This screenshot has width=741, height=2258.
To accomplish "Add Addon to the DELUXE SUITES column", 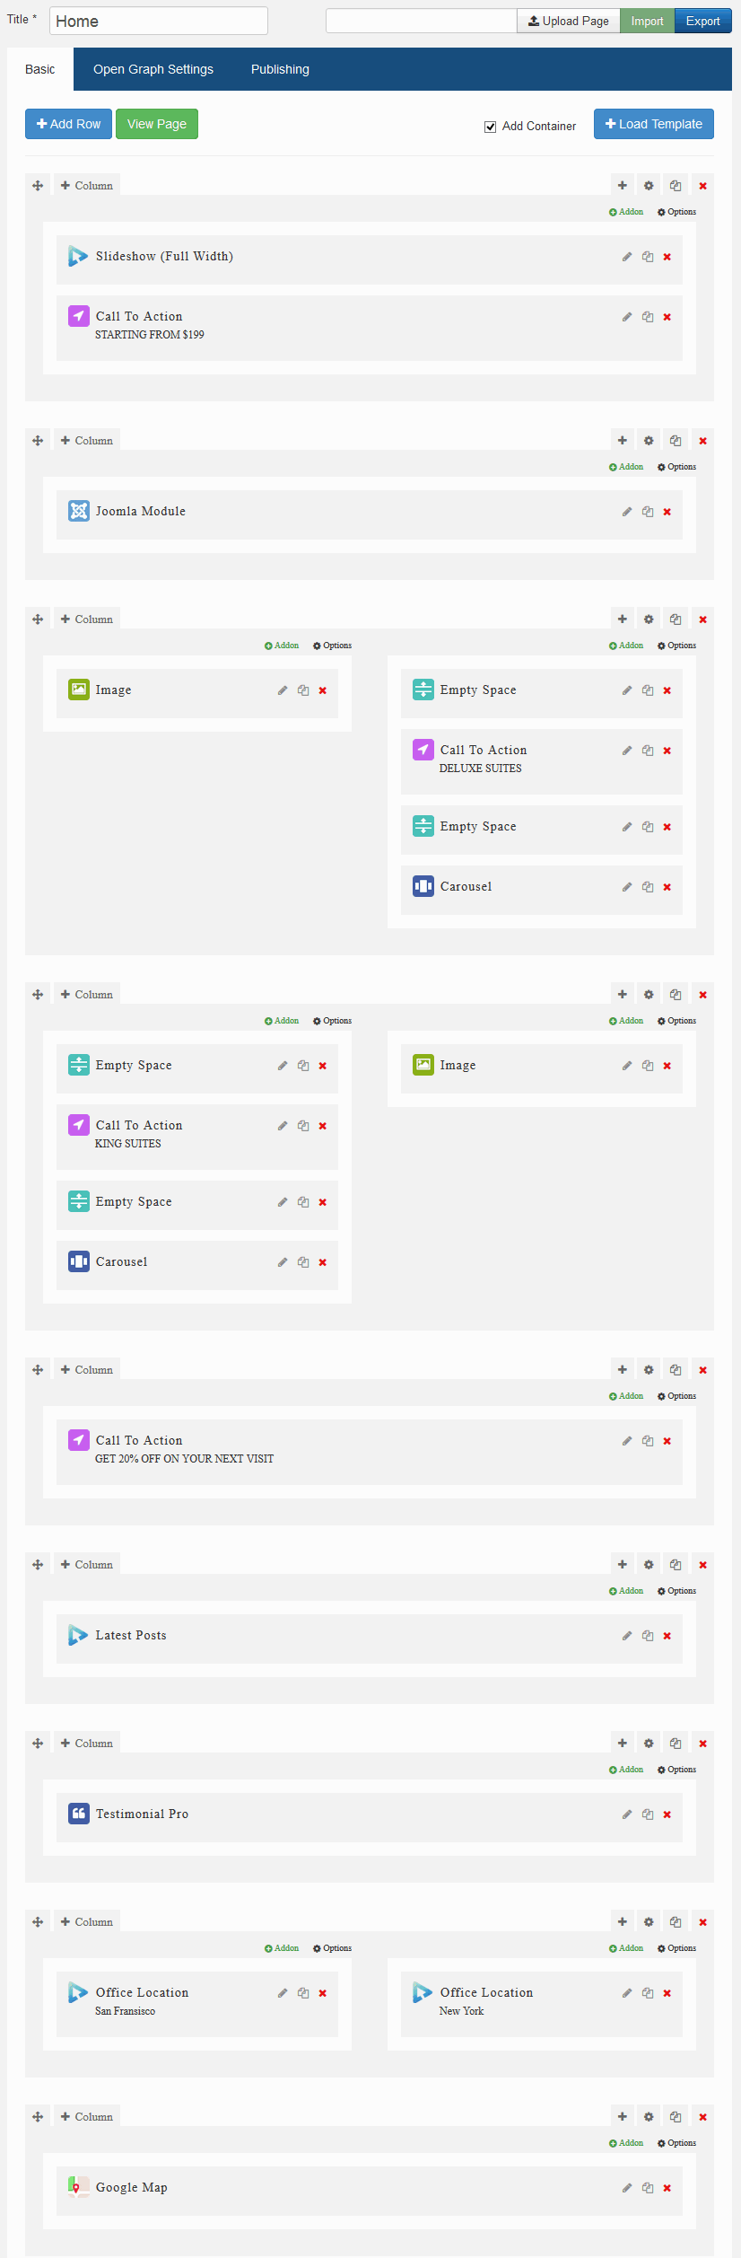I will (x=626, y=646).
